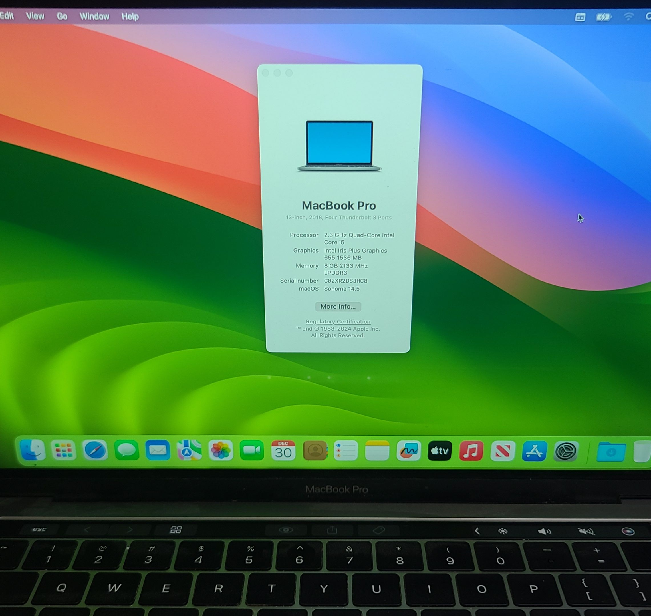Open the Help menu
Screen dimensions: 651x616
click(x=130, y=17)
